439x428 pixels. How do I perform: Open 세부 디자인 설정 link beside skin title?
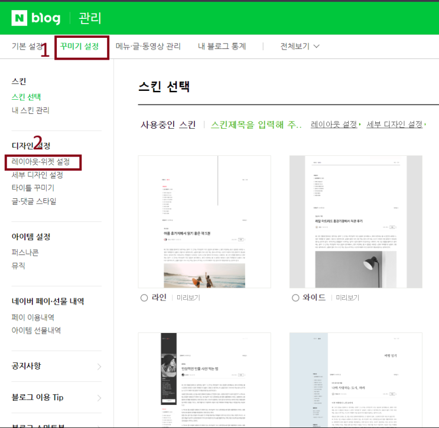(396, 124)
